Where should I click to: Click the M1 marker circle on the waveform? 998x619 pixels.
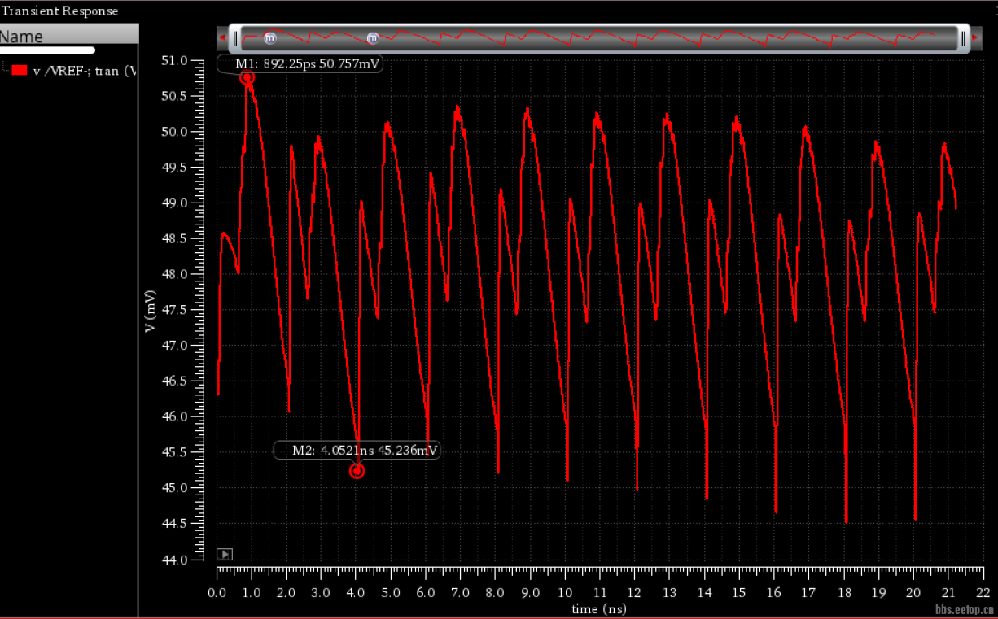pyautogui.click(x=247, y=77)
